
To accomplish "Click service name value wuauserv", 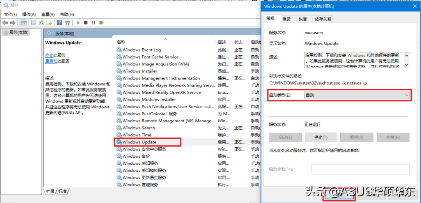I will (x=314, y=32).
